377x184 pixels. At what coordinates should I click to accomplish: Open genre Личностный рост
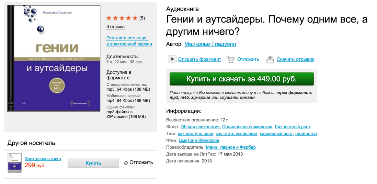tap(293, 127)
